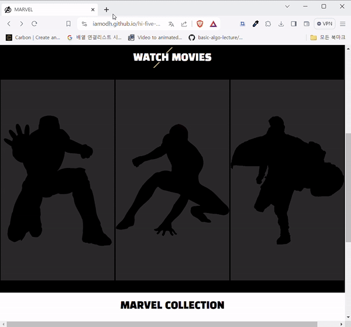Click the address bar URL field

point(126,24)
